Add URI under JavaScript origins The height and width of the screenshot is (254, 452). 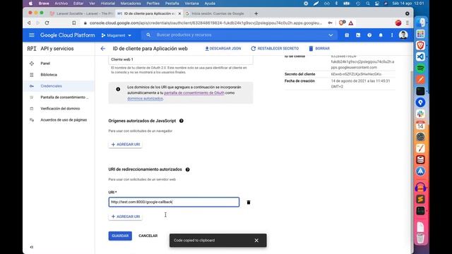tap(126, 144)
